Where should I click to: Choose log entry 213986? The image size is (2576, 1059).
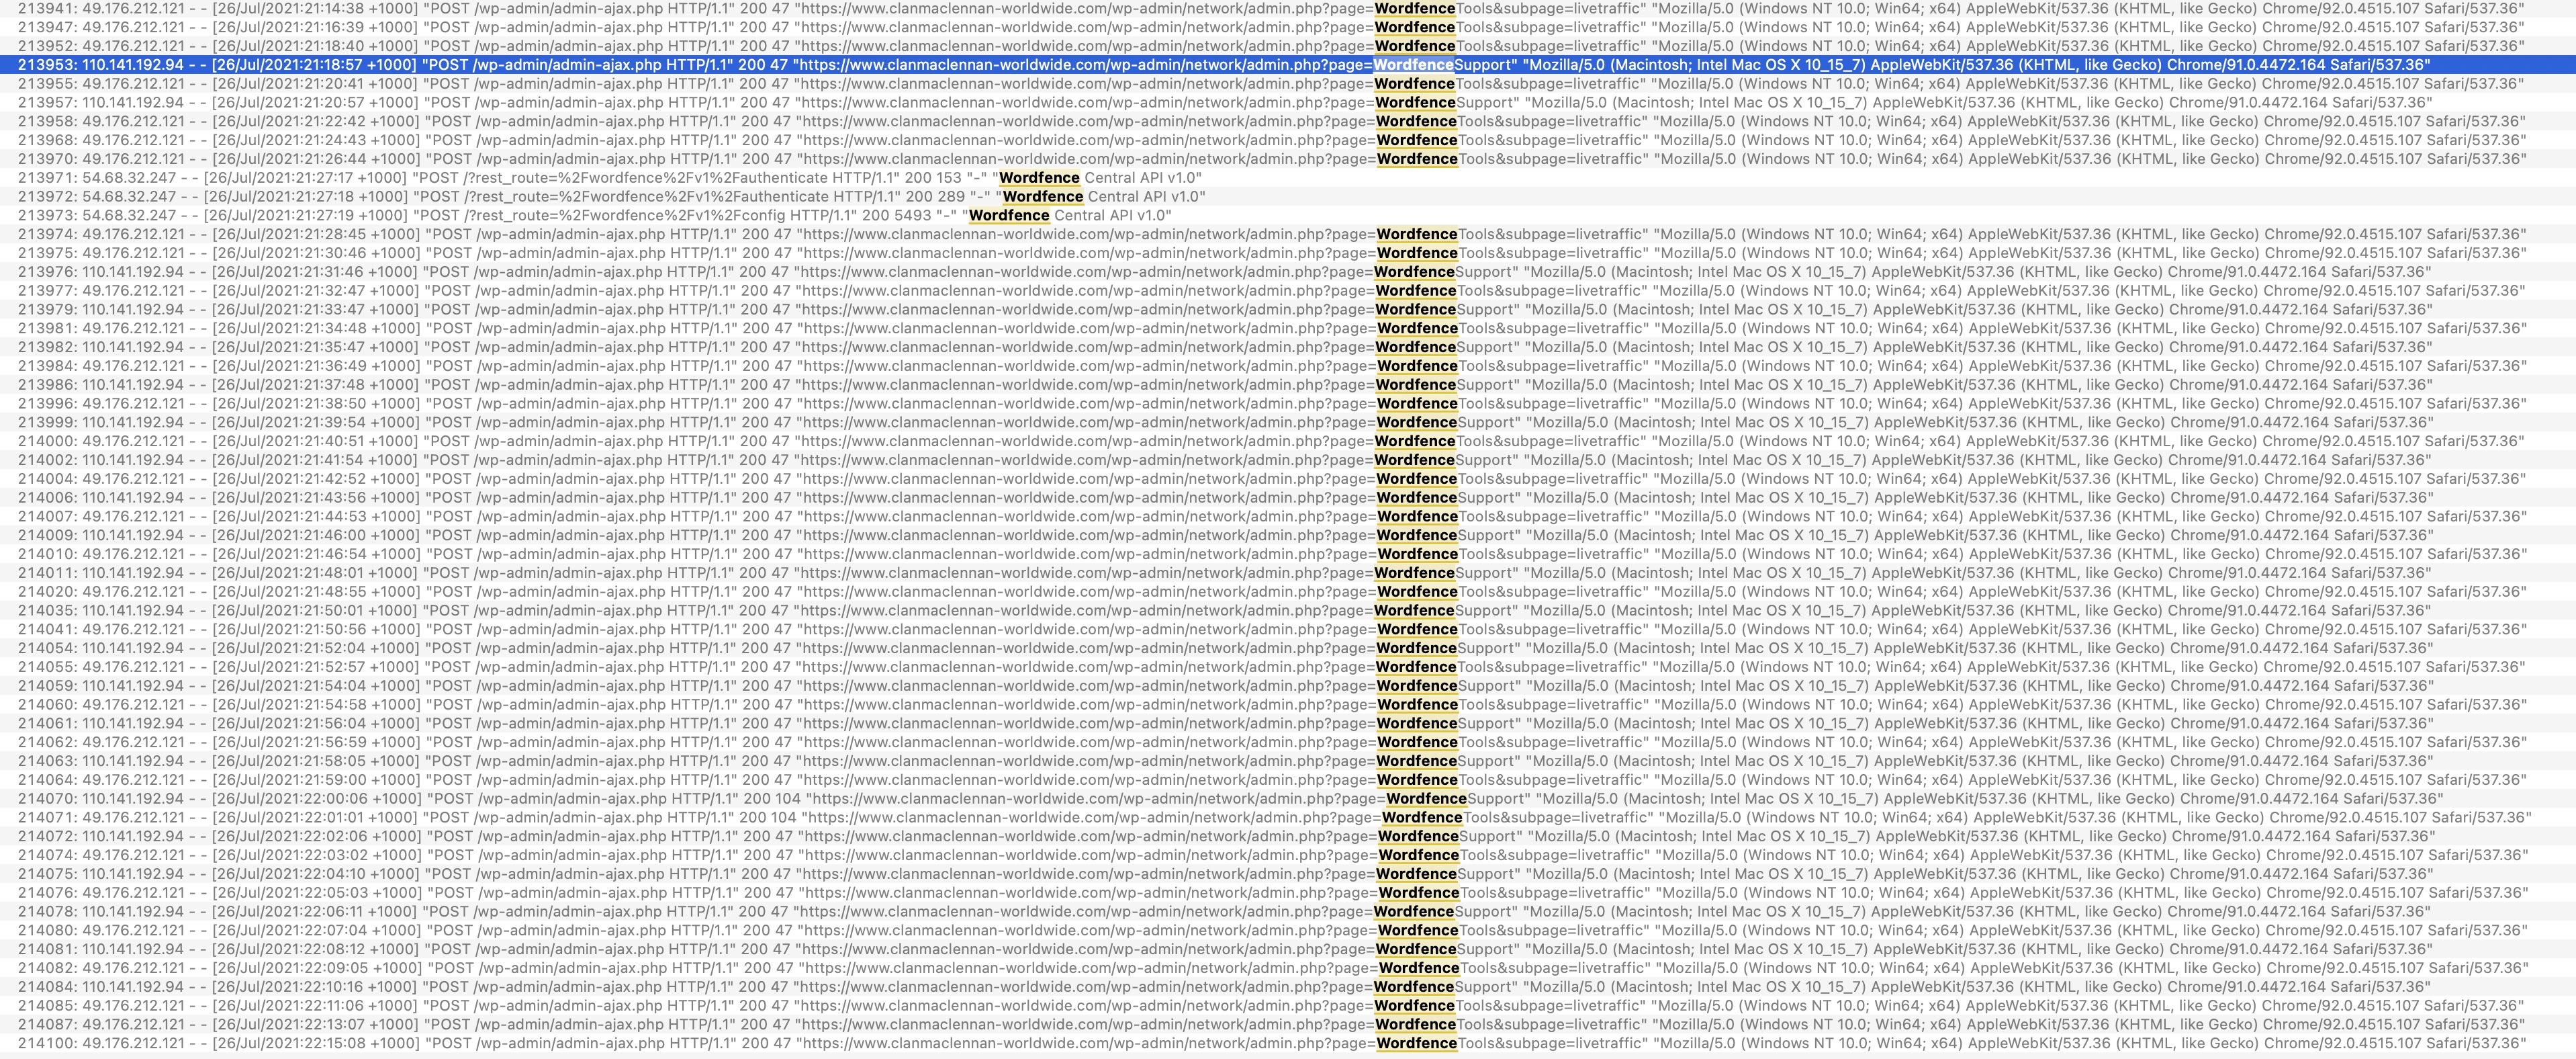[1288, 384]
